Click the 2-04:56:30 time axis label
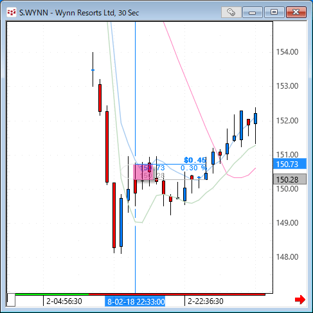313x313 pixels. [64, 301]
